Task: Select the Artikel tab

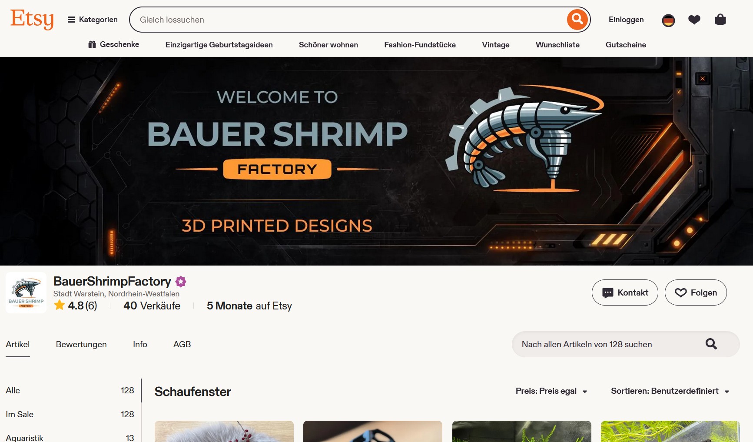Action: pos(18,344)
